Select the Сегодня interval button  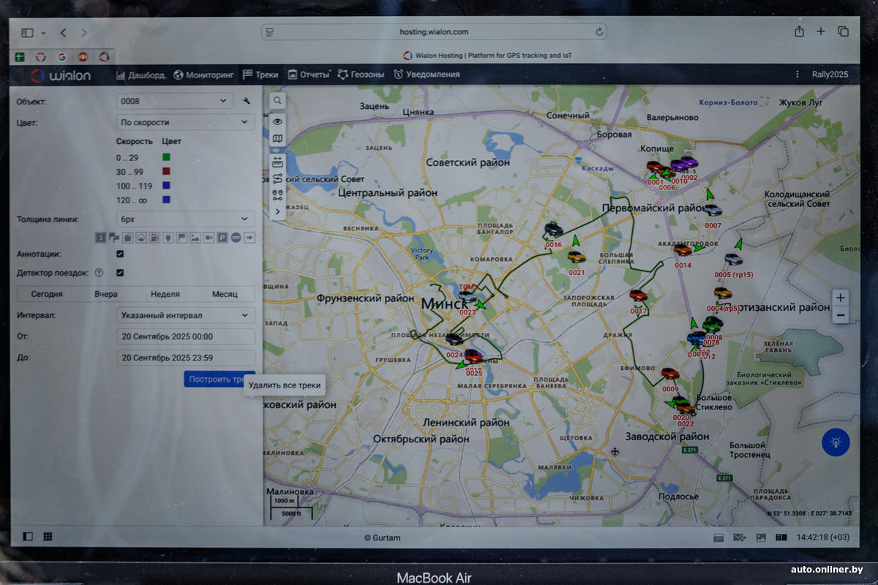(47, 294)
